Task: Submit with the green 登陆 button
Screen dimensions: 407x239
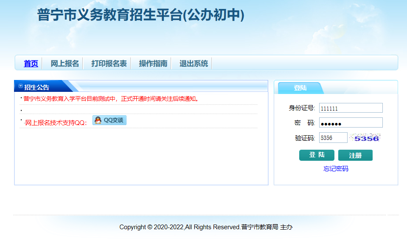Action: 317,155
